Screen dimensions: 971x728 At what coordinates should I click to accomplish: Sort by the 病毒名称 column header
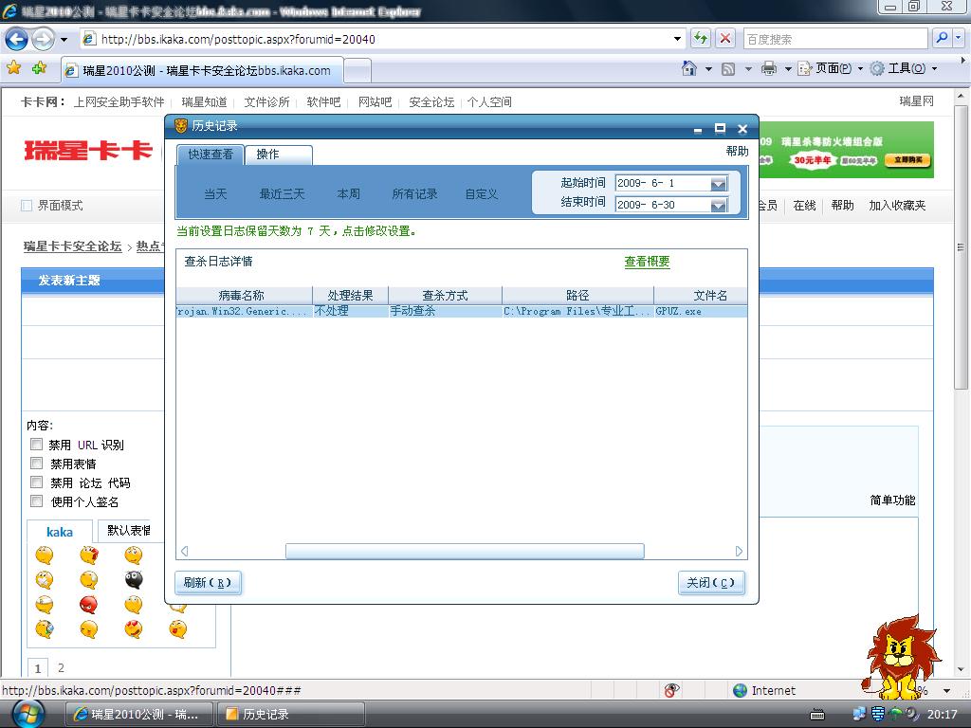click(244, 296)
